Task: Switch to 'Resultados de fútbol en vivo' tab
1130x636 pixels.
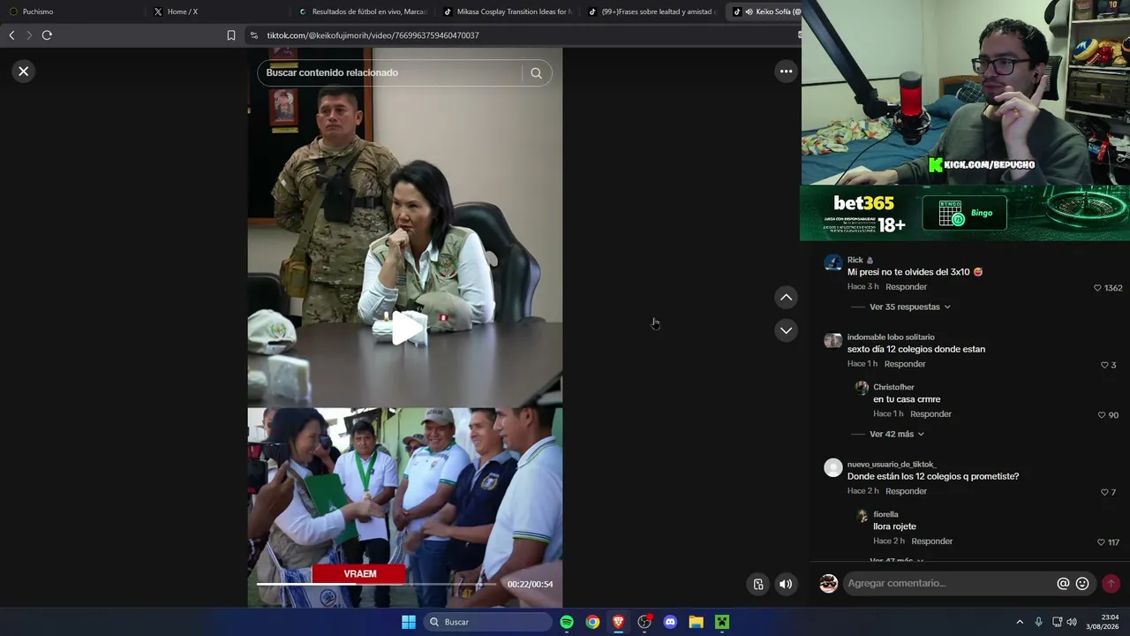Action: (x=362, y=11)
